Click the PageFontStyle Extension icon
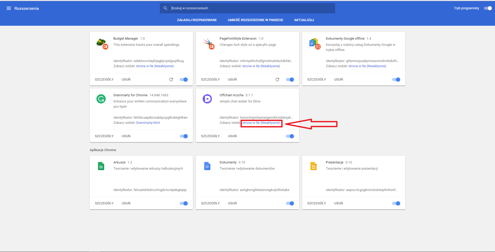 coord(208,43)
